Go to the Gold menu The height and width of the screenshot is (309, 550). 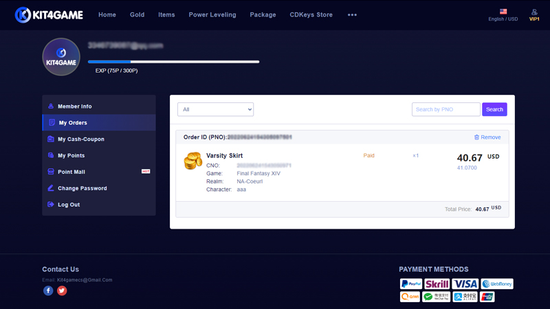click(137, 14)
